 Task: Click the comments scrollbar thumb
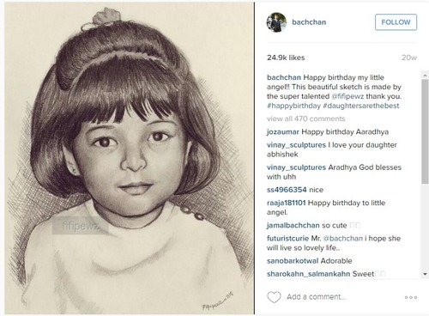point(425,131)
